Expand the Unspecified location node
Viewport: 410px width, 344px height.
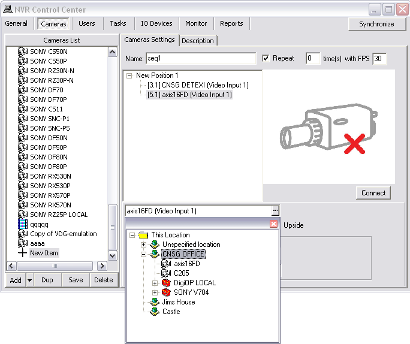pos(143,245)
